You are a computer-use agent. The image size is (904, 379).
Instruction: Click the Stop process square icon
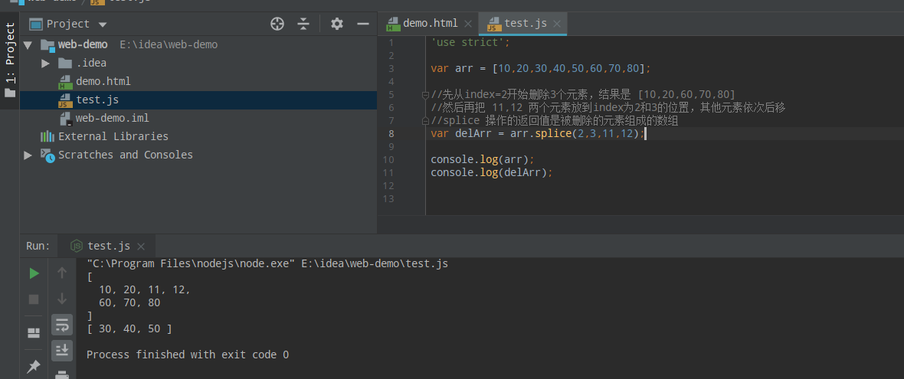[34, 299]
